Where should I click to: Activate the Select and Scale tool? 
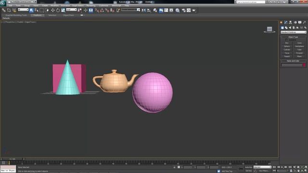click(63, 10)
